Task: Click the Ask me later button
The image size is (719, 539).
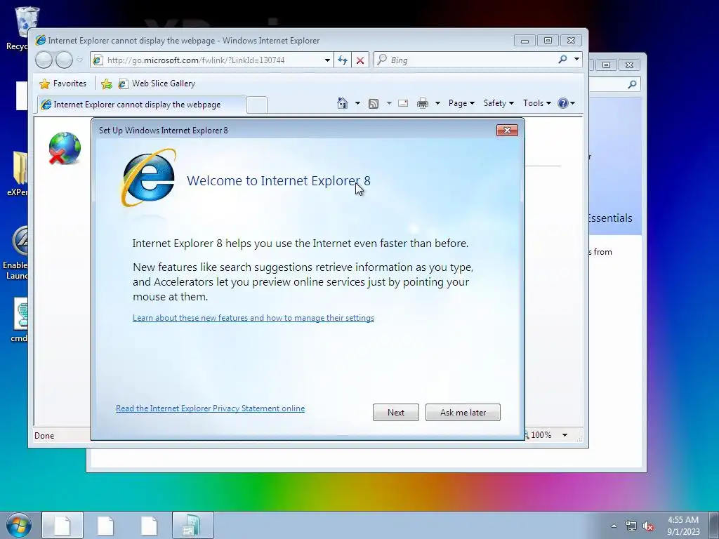Action: pos(463,412)
